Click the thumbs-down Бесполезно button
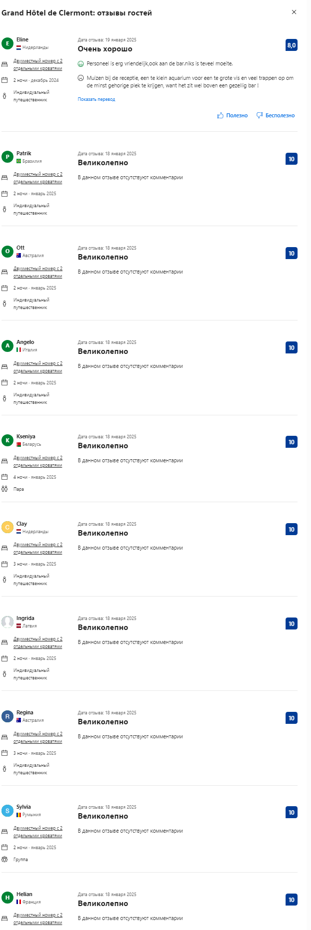Screen dimensions: 311x930 tap(275, 115)
